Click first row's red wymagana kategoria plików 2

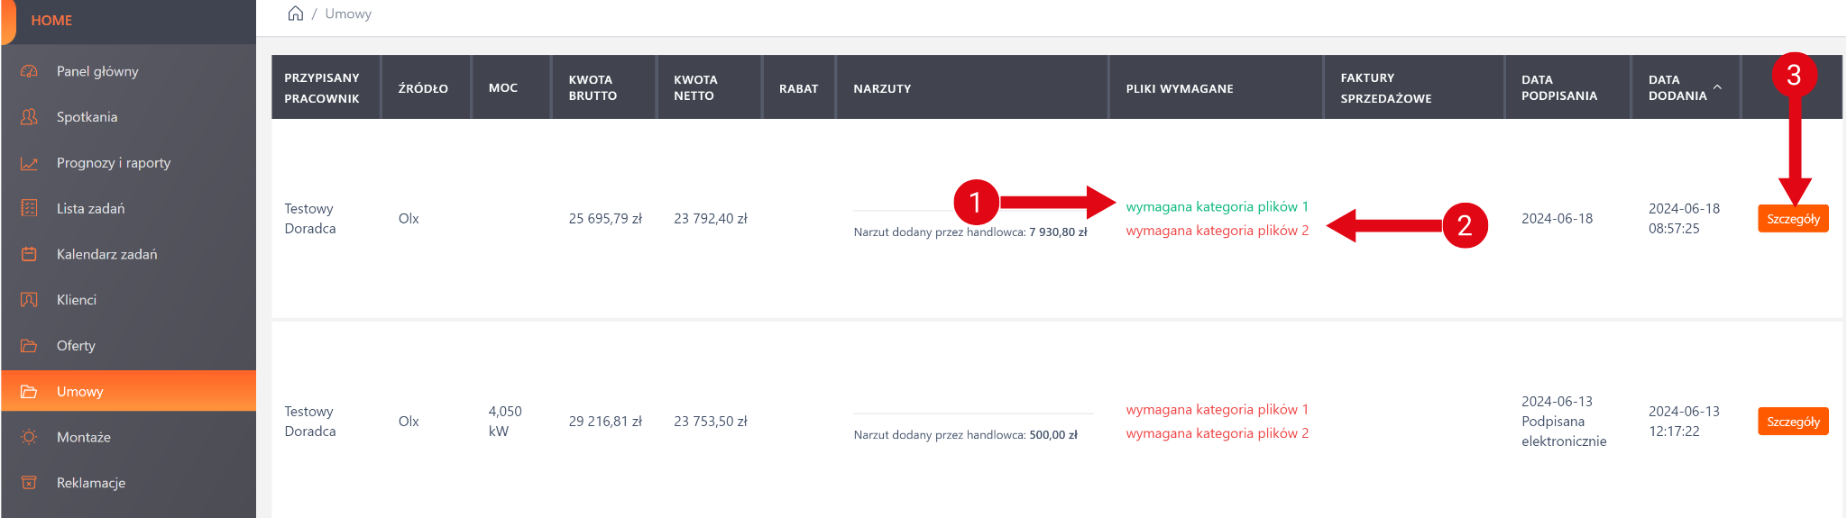tap(1217, 231)
